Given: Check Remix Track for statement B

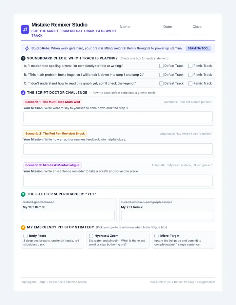Looking at the screenshot, I should pyautogui.click(x=190, y=75).
